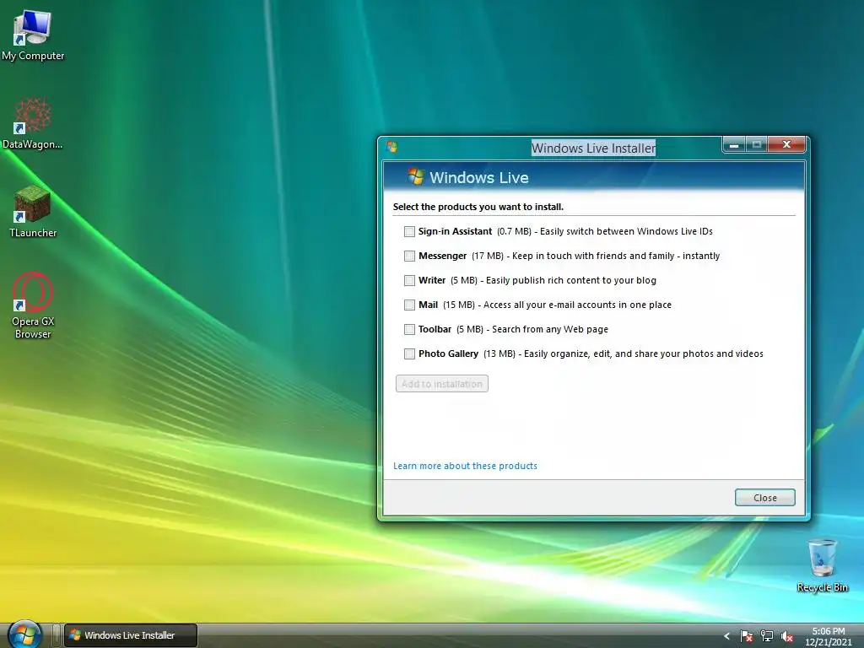Click the Add to installation button
This screenshot has height=648, width=864.
(x=442, y=384)
